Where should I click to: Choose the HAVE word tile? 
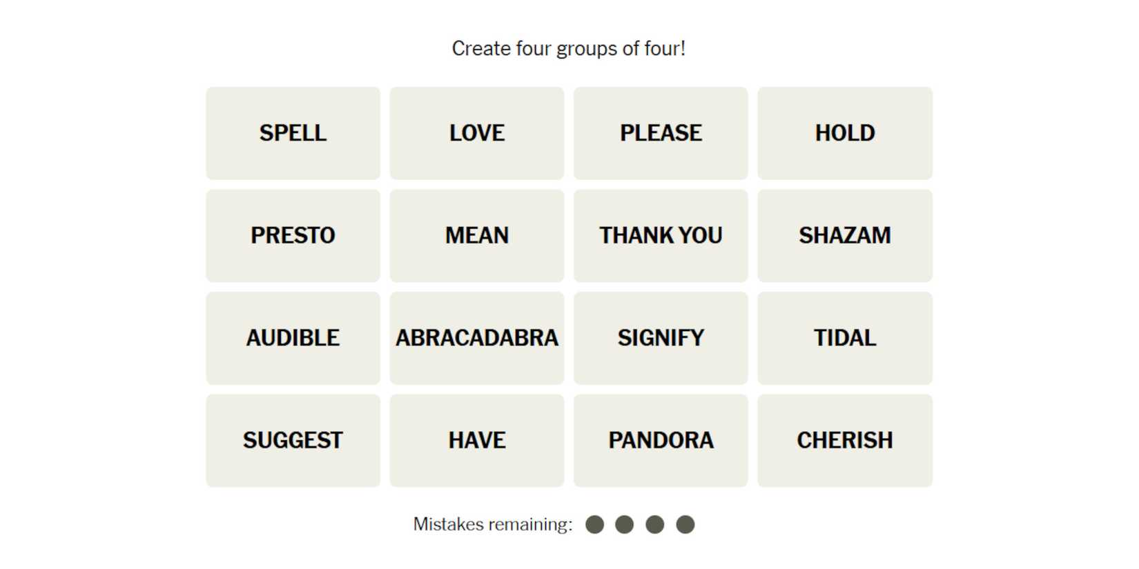pos(476,440)
